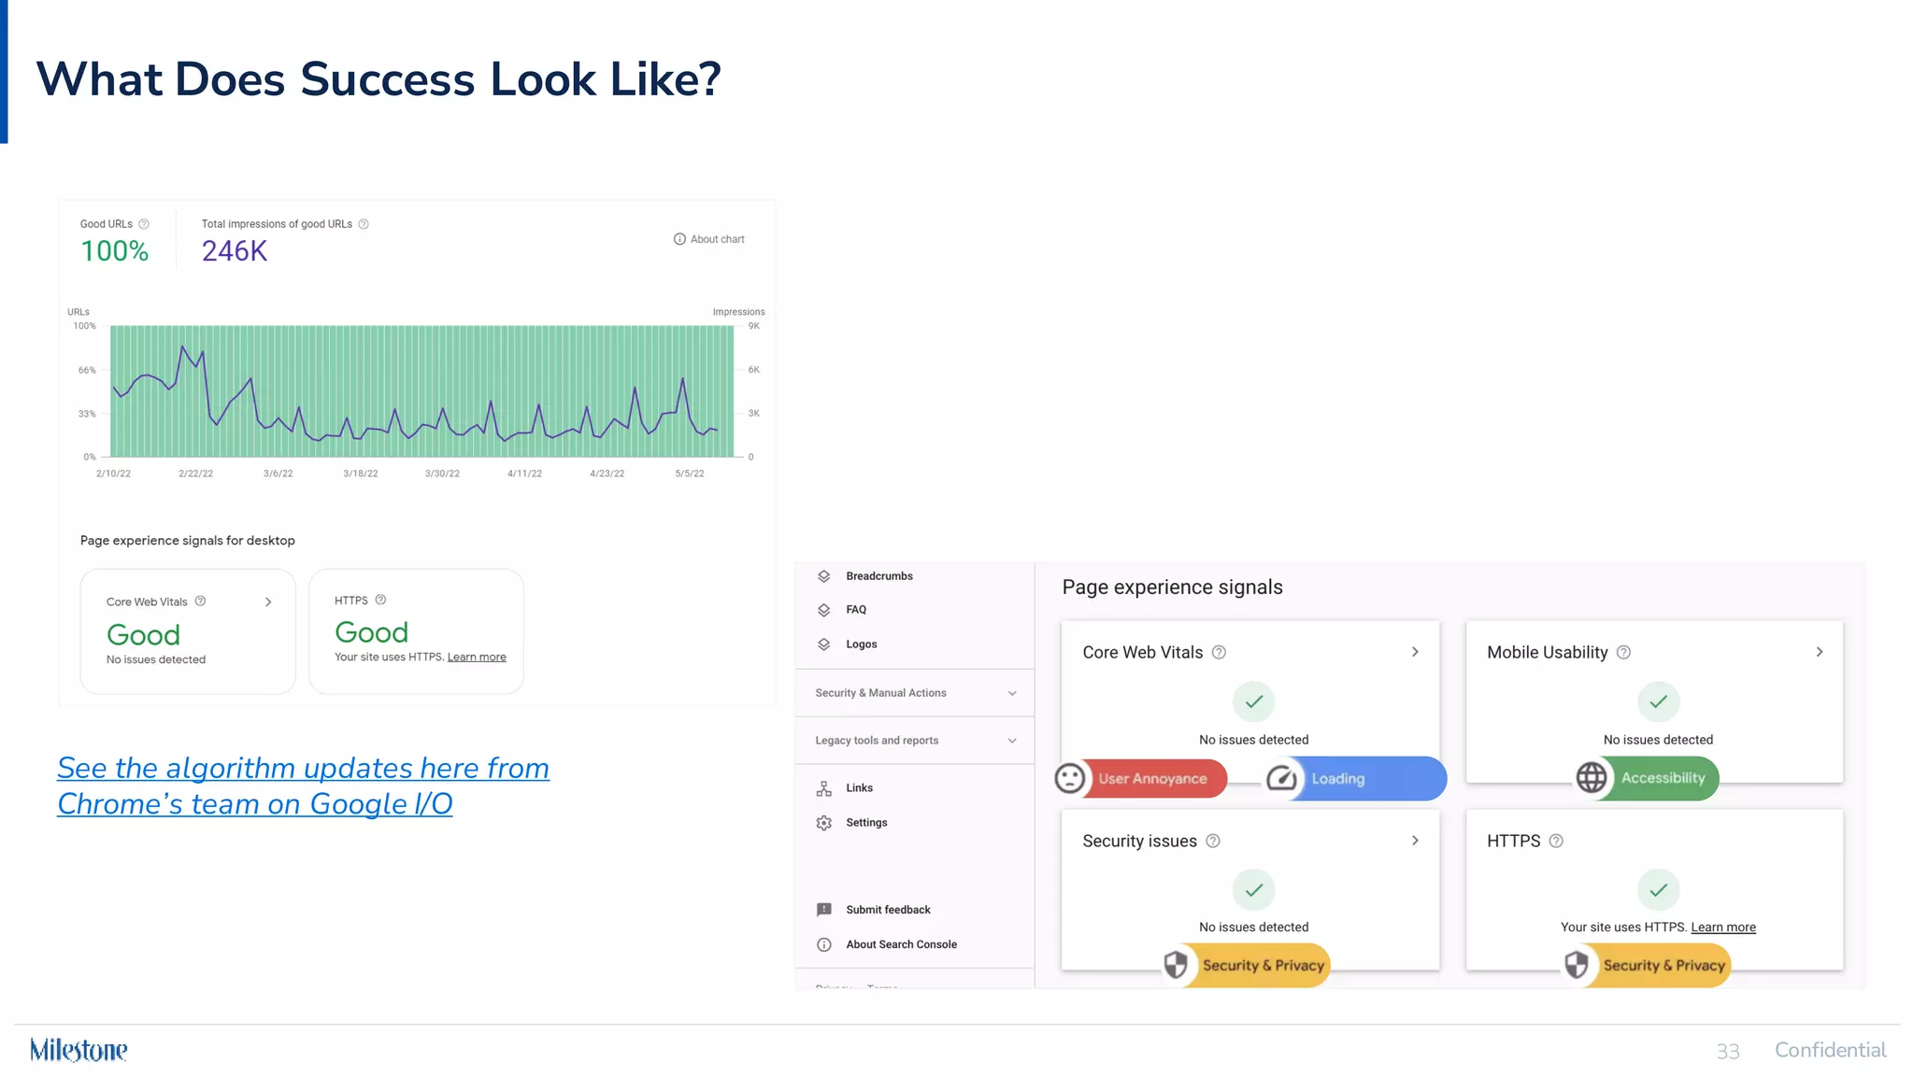Click the Submit feedback flag icon
Viewport: 1914px width, 1076px height.
click(823, 910)
